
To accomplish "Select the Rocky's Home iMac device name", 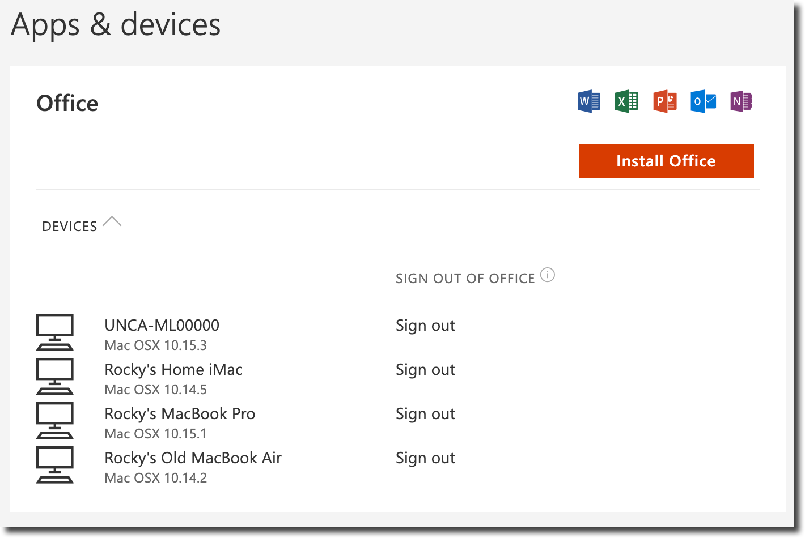I will [173, 370].
